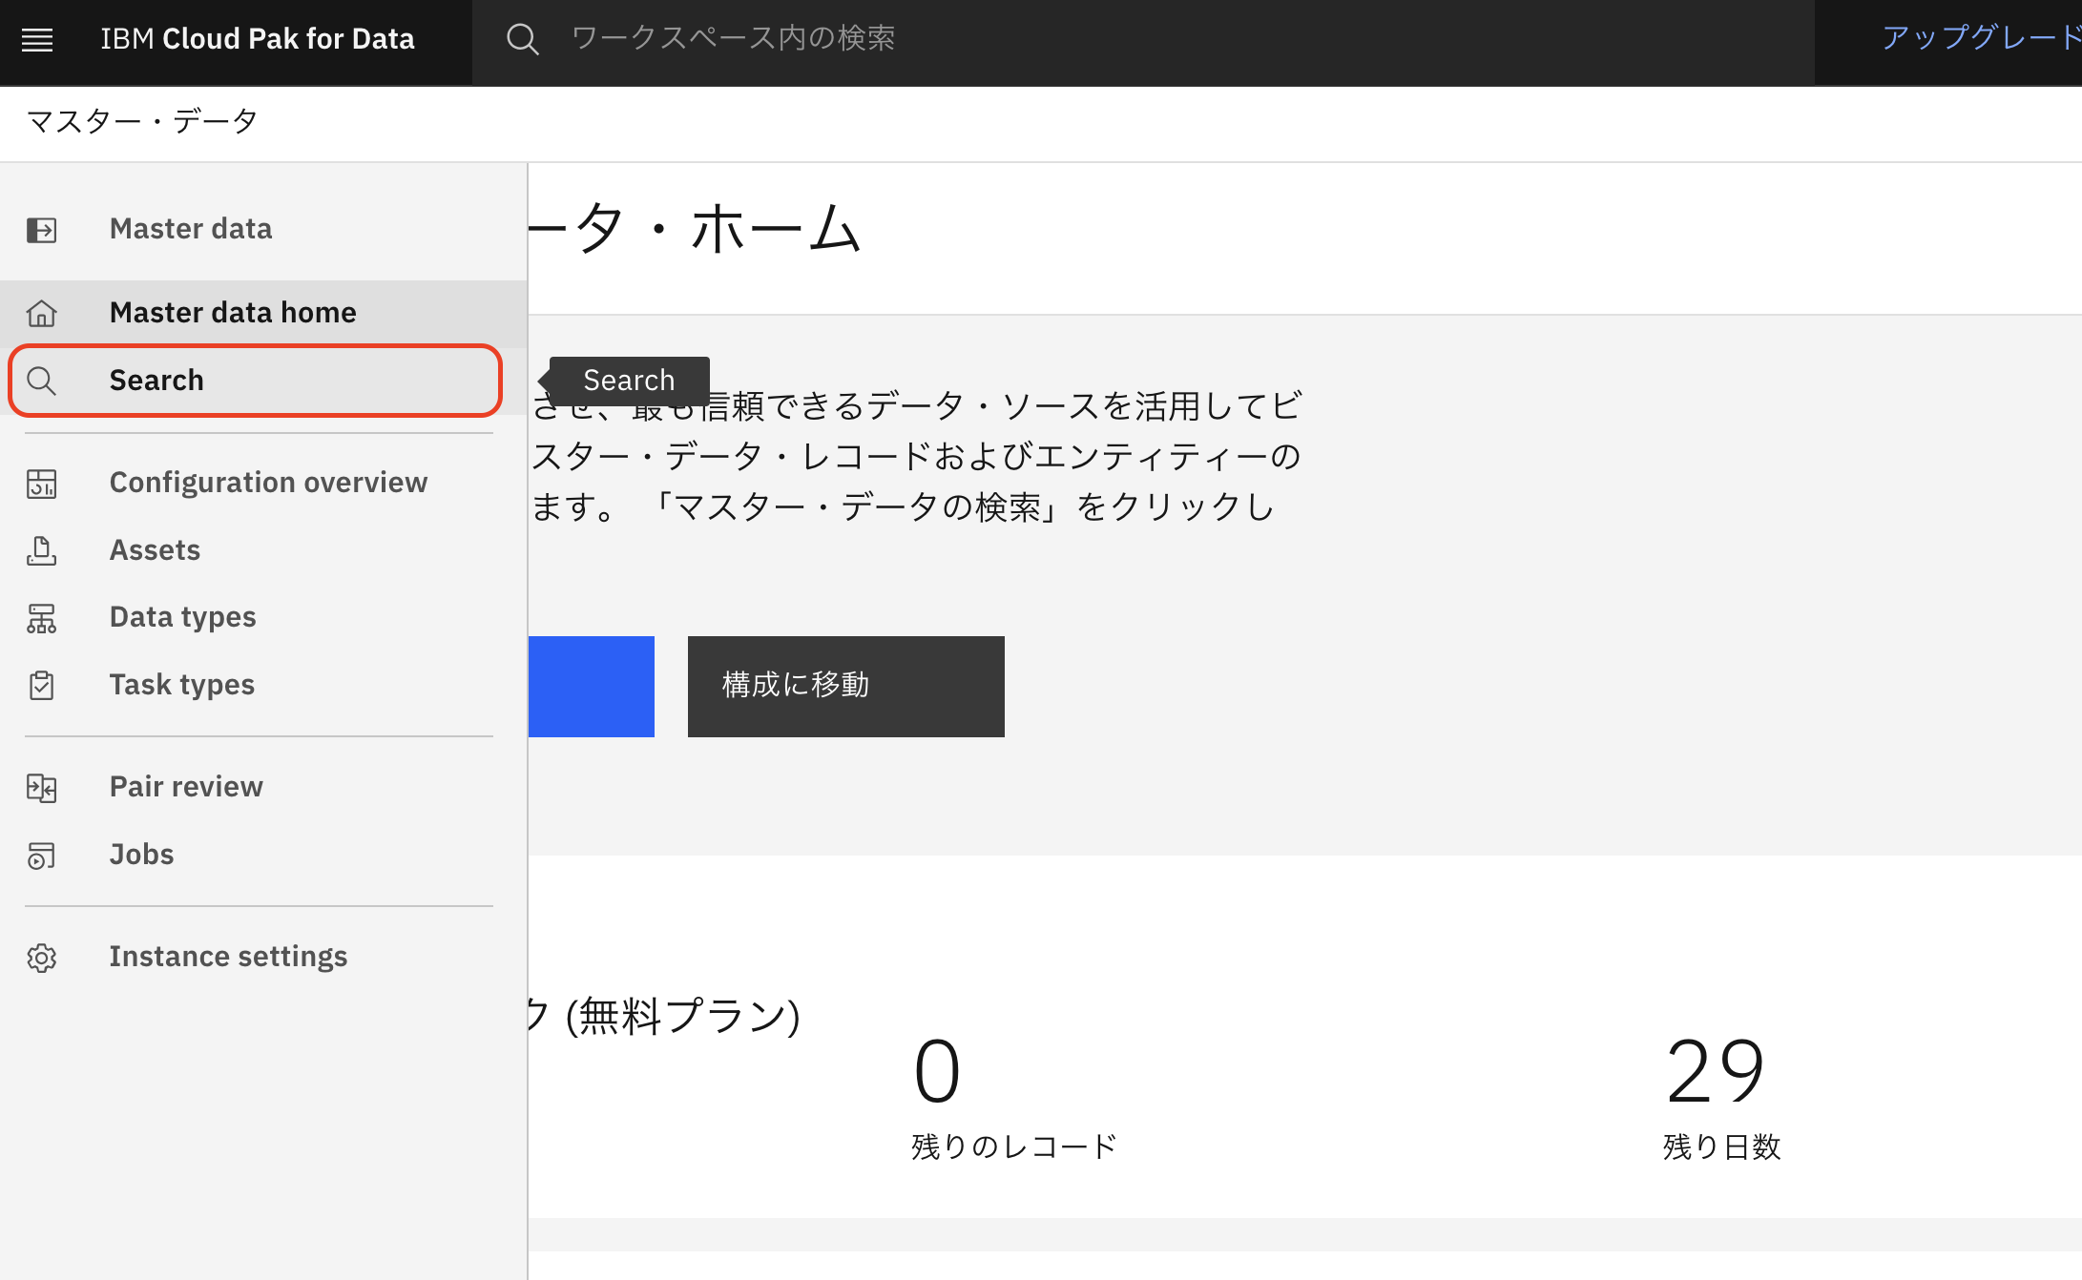2082x1280 pixels.
Task: Click the Data types hierarchy icon
Action: tap(42, 618)
